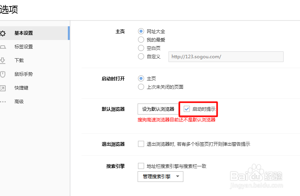
Task: Open the 标签设置 section
Action: pyautogui.click(x=34, y=47)
